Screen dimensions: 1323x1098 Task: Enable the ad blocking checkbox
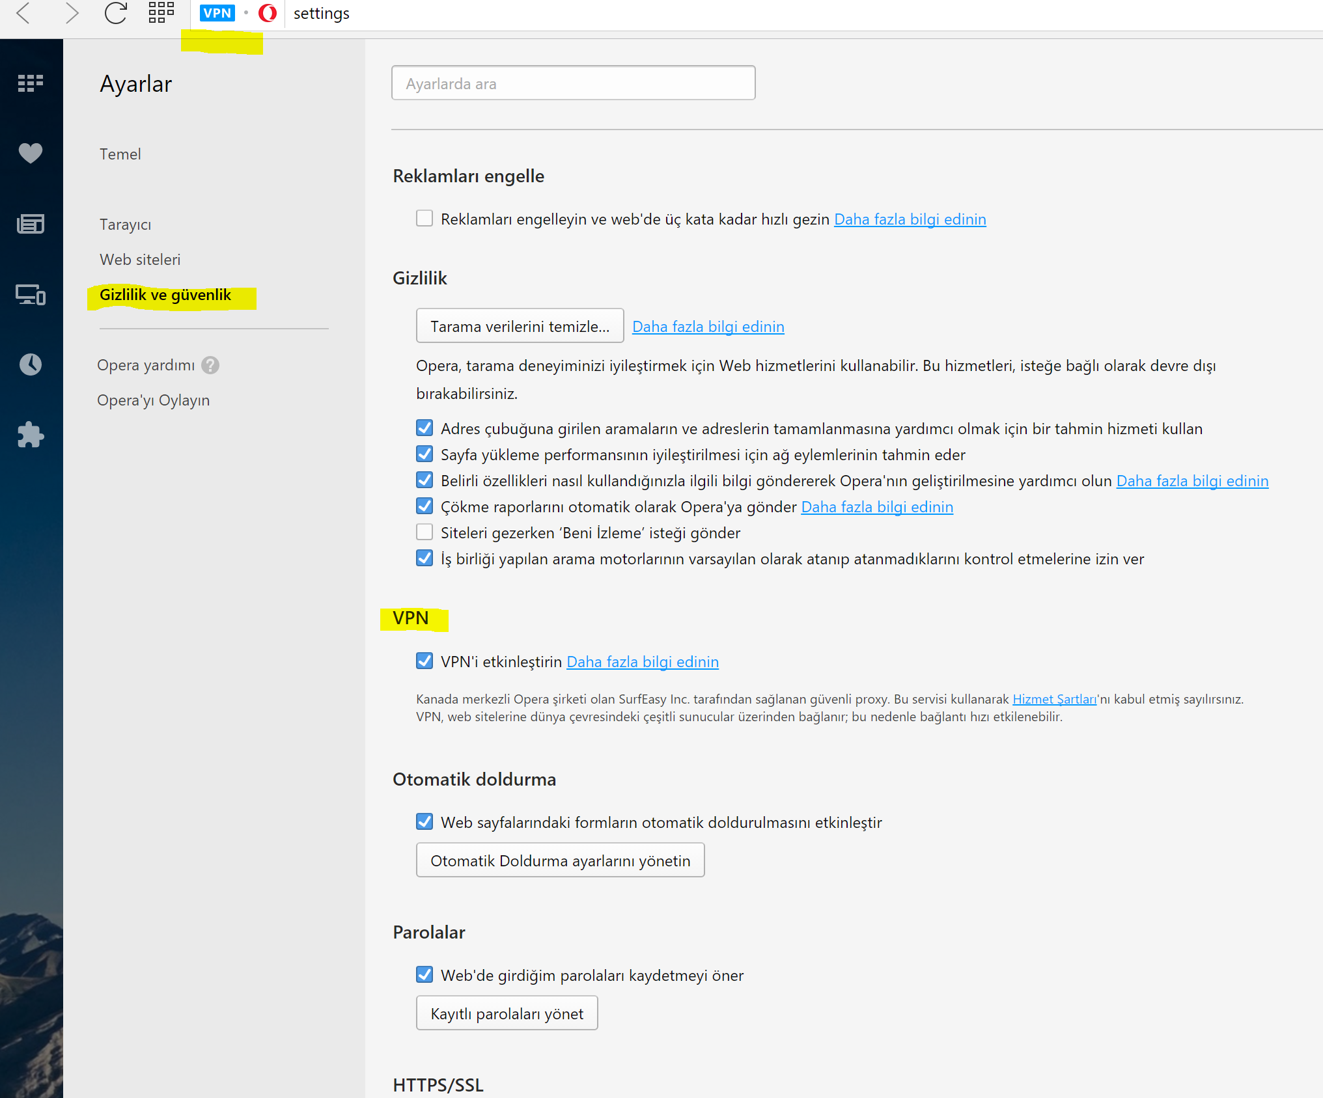tap(425, 219)
